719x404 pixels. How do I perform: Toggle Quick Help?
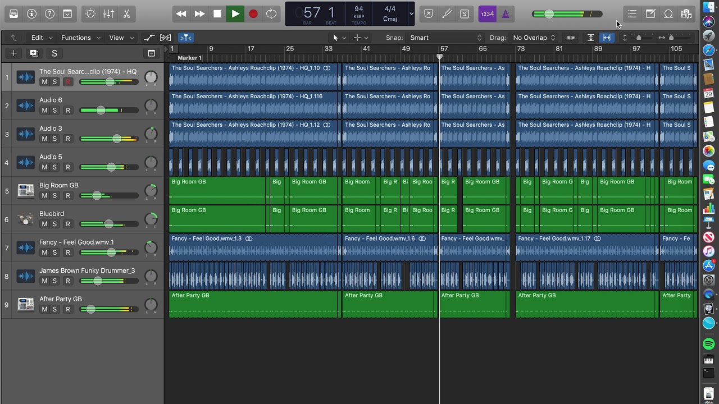pos(49,14)
